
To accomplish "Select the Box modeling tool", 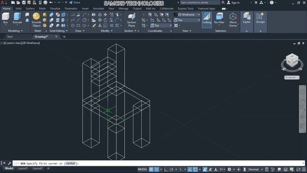I will (x=5, y=18).
